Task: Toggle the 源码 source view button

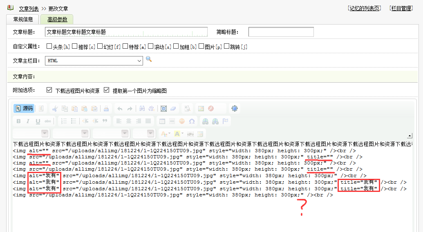Action: click(24, 108)
